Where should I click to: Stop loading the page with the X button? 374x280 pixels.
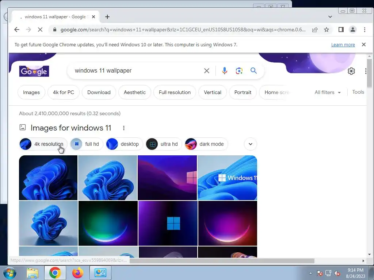point(40,30)
